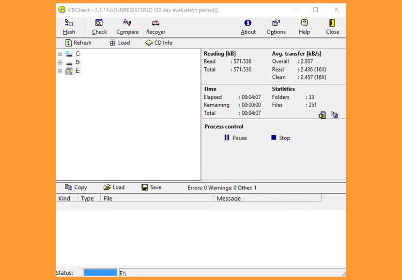Click the Errors and Warnings summary text
This screenshot has width=402, height=280.
click(x=222, y=187)
